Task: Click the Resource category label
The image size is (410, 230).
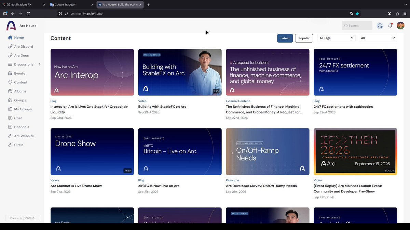Action: [232, 180]
